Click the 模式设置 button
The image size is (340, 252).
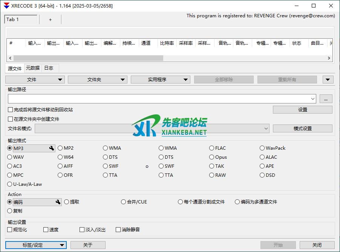pos(302,129)
